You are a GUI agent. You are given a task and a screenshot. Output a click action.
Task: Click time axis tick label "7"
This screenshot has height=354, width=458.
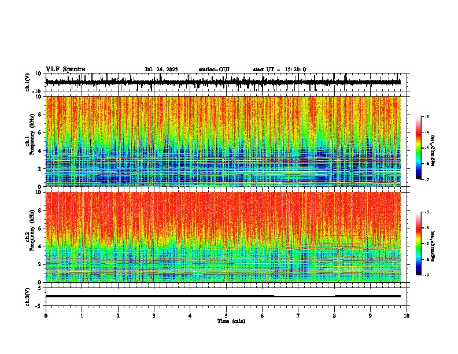(298, 316)
